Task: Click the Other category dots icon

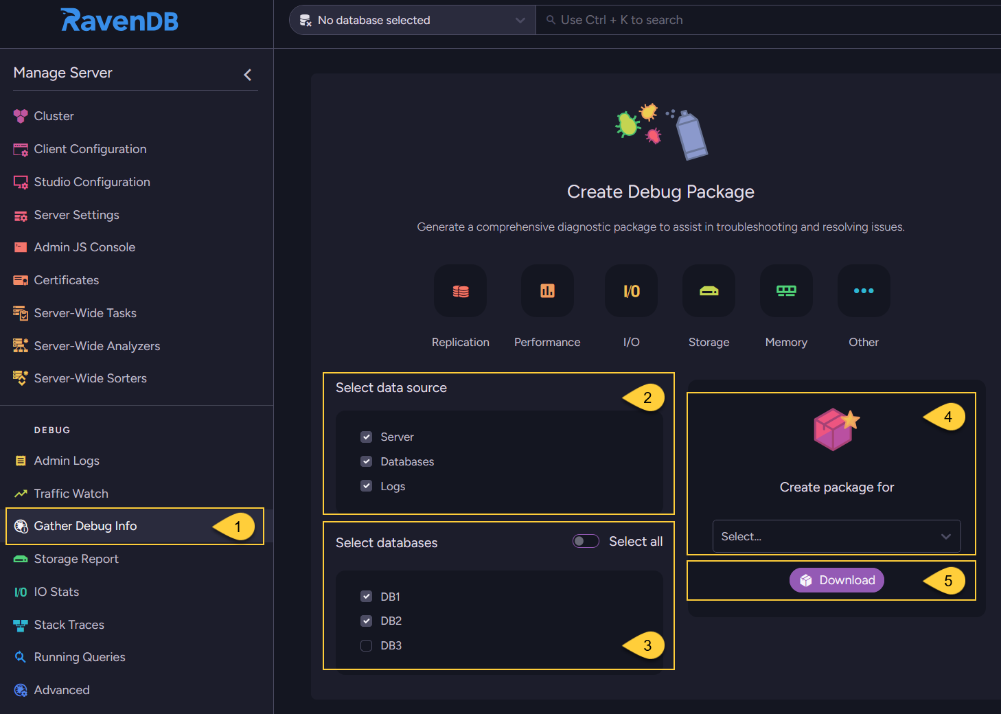Action: click(x=864, y=291)
